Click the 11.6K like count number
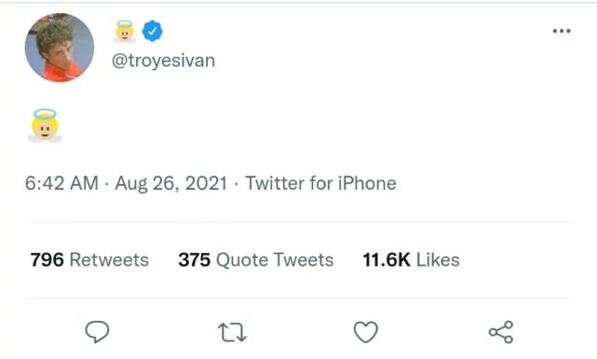The height and width of the screenshot is (359, 597). (x=387, y=260)
